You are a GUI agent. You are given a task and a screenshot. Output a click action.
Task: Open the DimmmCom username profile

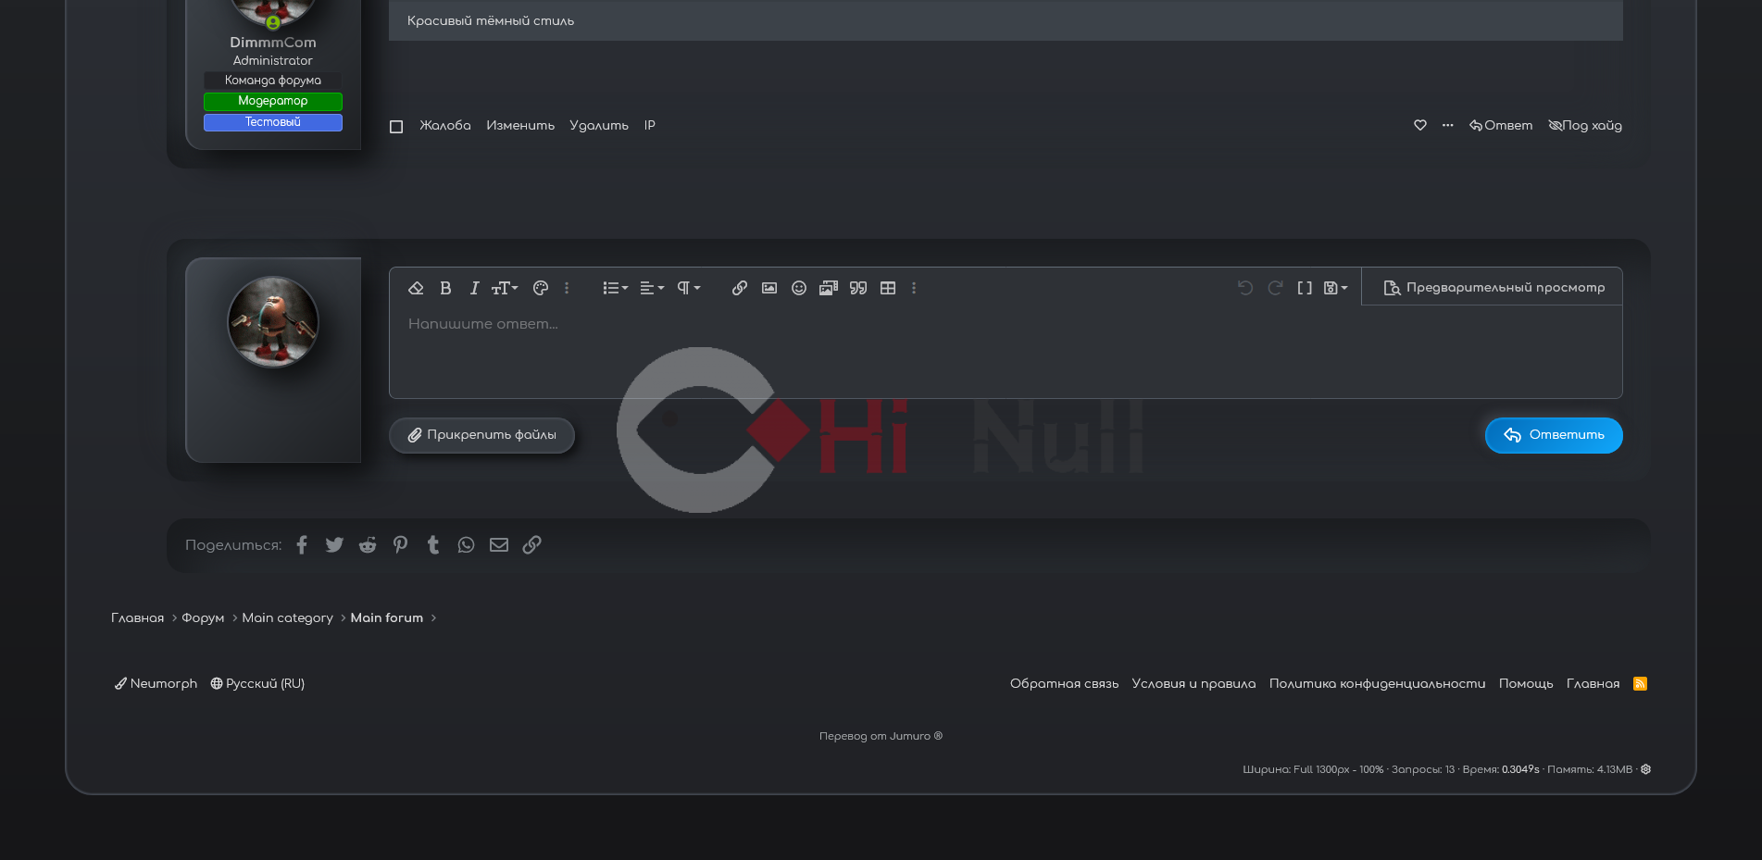click(273, 43)
